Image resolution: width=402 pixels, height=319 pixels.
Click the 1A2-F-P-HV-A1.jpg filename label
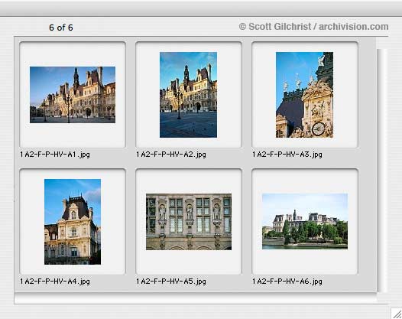[55, 155]
